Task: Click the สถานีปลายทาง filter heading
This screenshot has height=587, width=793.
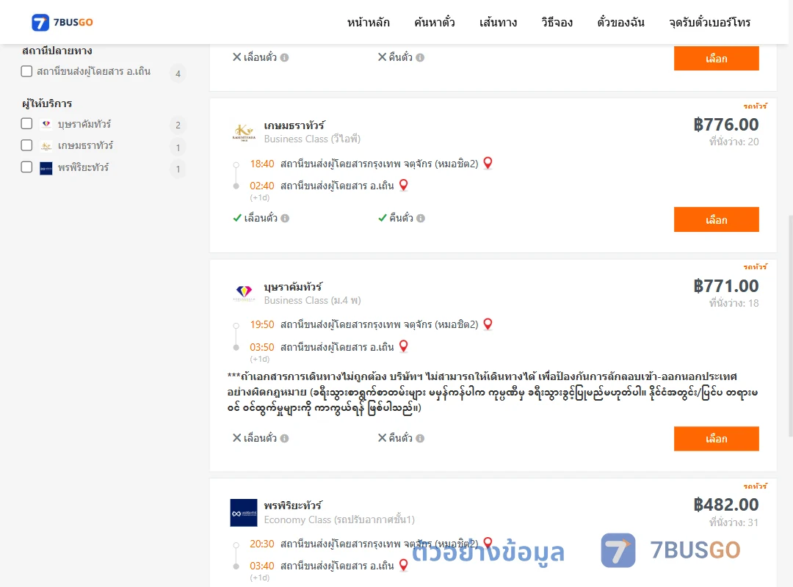Action: click(x=57, y=51)
